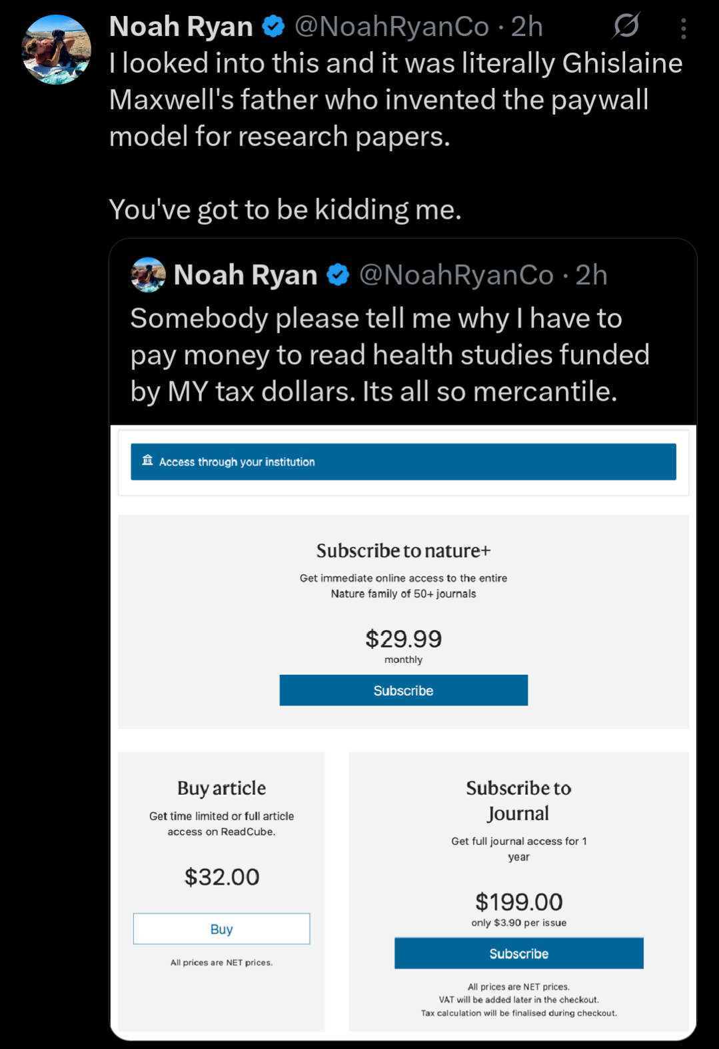
Task: Click the 2h timestamp in the quoted tweet
Action: pos(591,275)
